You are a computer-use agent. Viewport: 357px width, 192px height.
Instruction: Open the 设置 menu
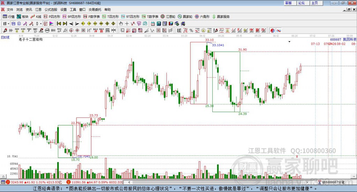pyautogui.click(x=63, y=9)
